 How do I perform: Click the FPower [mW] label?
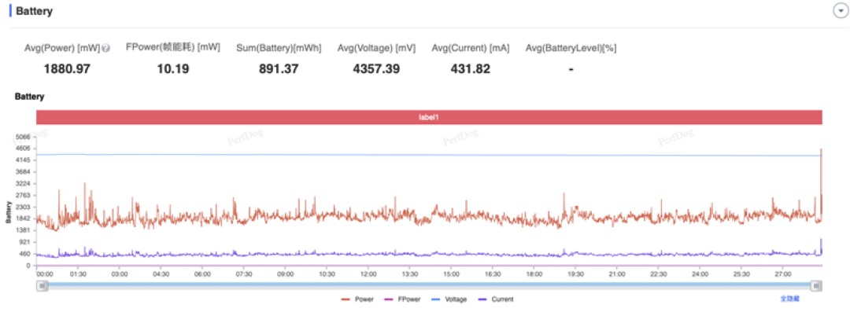tap(172, 48)
